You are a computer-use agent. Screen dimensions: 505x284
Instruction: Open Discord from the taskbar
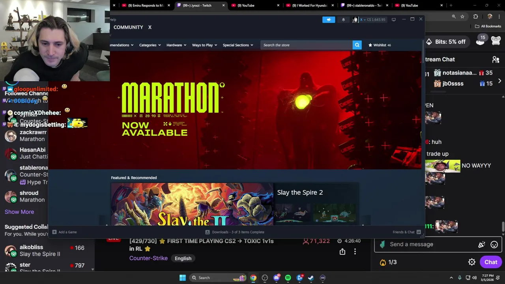(x=277, y=278)
